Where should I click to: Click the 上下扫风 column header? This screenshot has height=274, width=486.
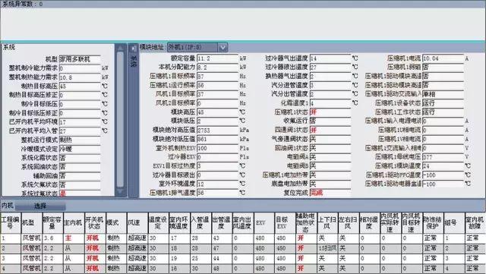(x=327, y=223)
